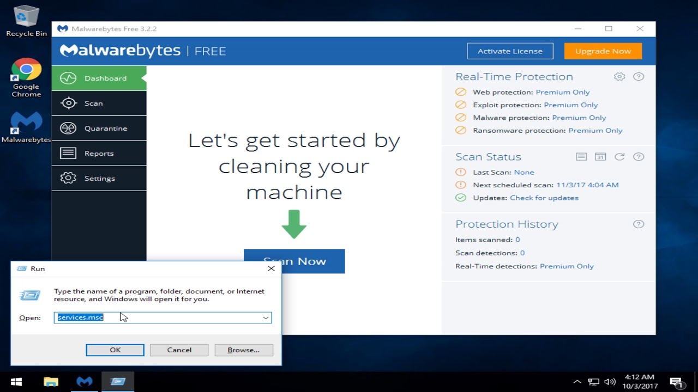The width and height of the screenshot is (698, 392).
Task: Click Malware protection Premium Only link
Action: click(579, 118)
